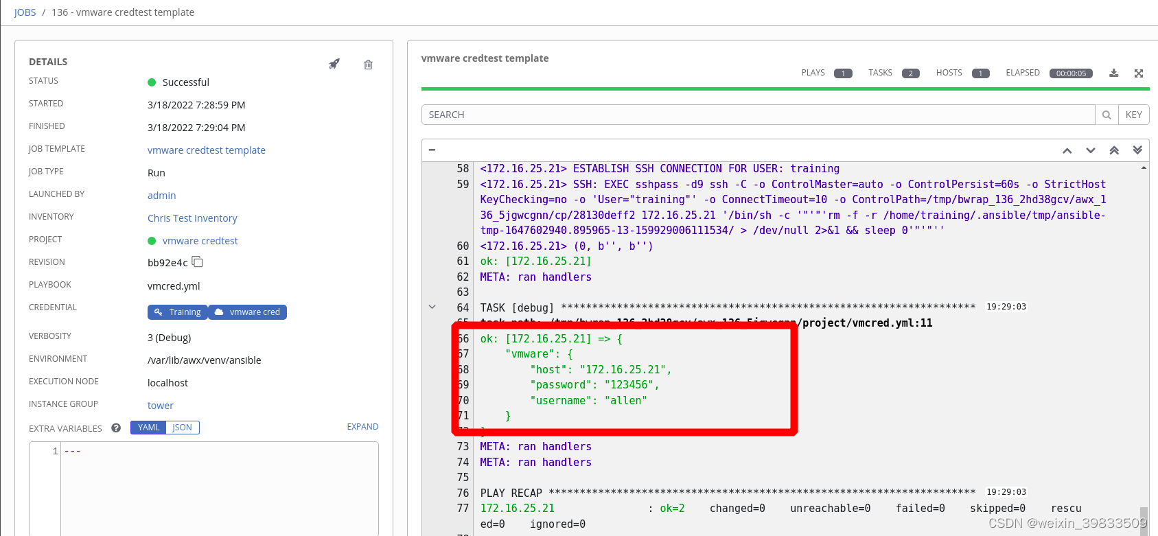Open vmware credtest template job template link

click(207, 150)
